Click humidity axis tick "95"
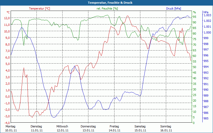The height and width of the screenshot is (133, 213). click(195, 17)
